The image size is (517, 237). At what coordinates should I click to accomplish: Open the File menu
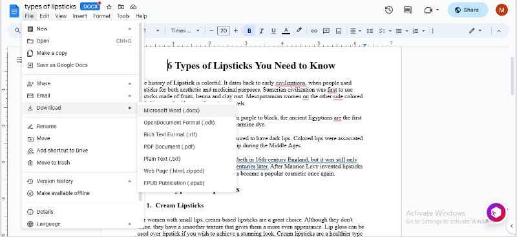click(x=29, y=16)
